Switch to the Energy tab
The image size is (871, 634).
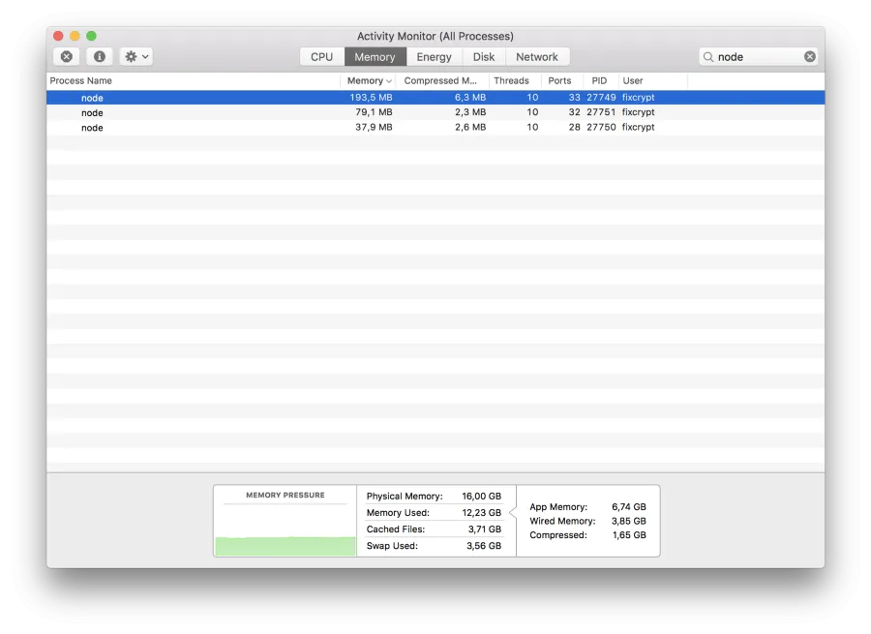click(434, 57)
